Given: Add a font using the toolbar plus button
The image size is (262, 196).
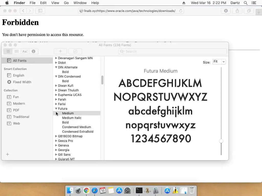Looking at the screenshot, I should 60,51.
